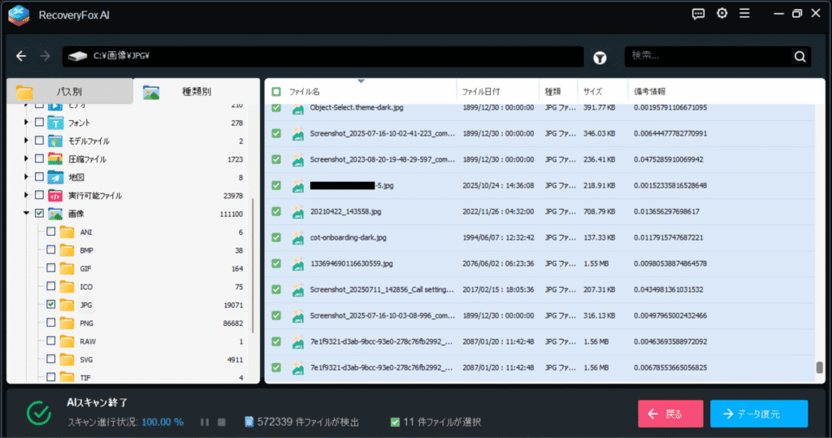Select the RAW folder row
The height and width of the screenshot is (438, 832).
[x=145, y=341]
